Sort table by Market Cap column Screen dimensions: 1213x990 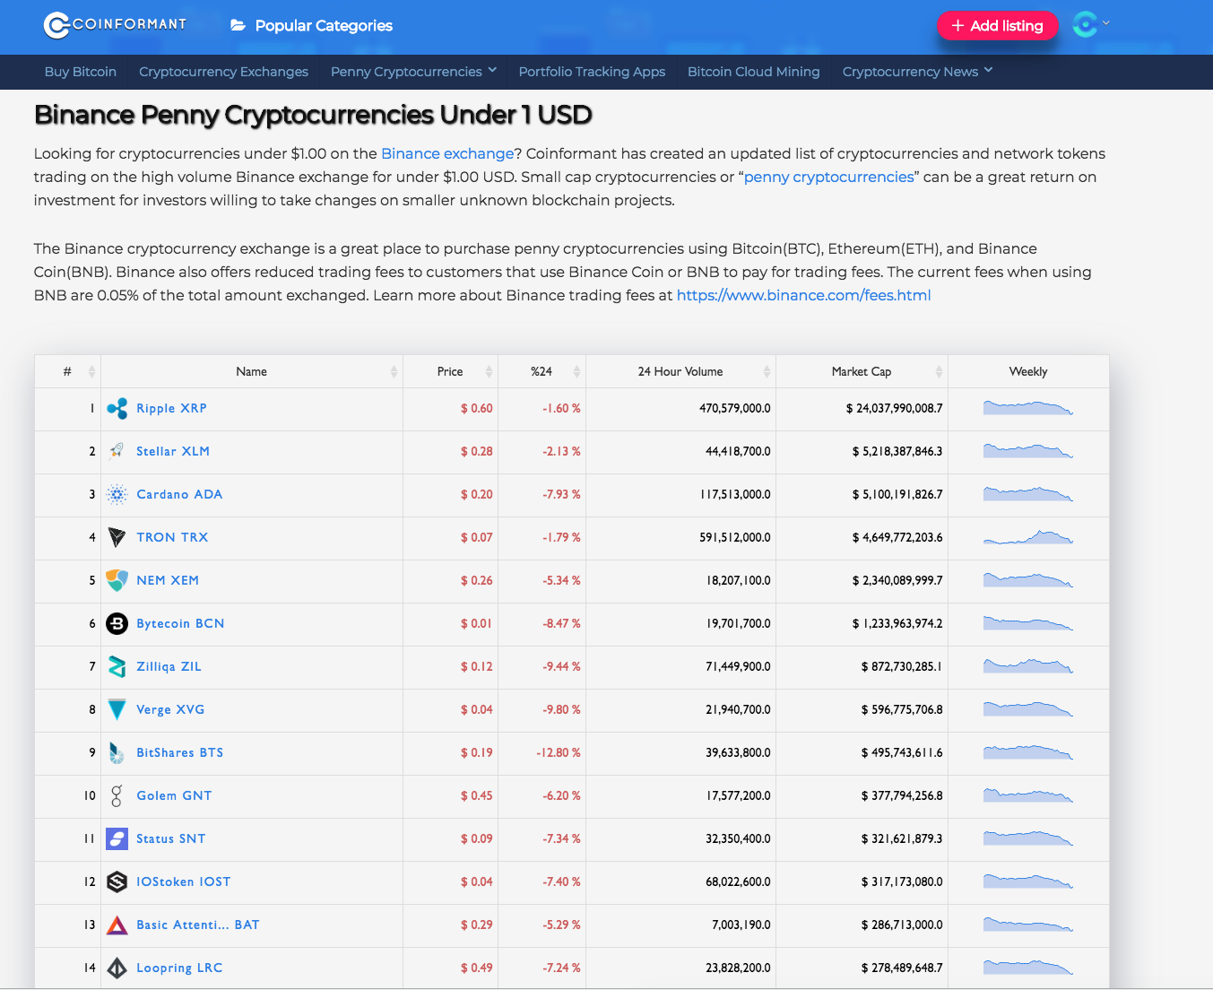(862, 371)
